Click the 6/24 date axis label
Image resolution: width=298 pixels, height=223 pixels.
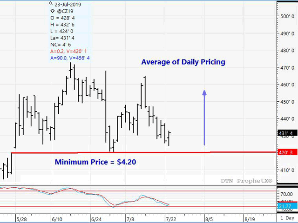pos(96,219)
